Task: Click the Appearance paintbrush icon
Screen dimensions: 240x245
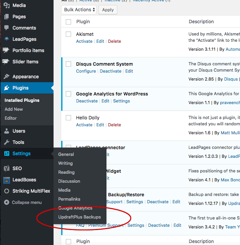Action: [x=7, y=77]
